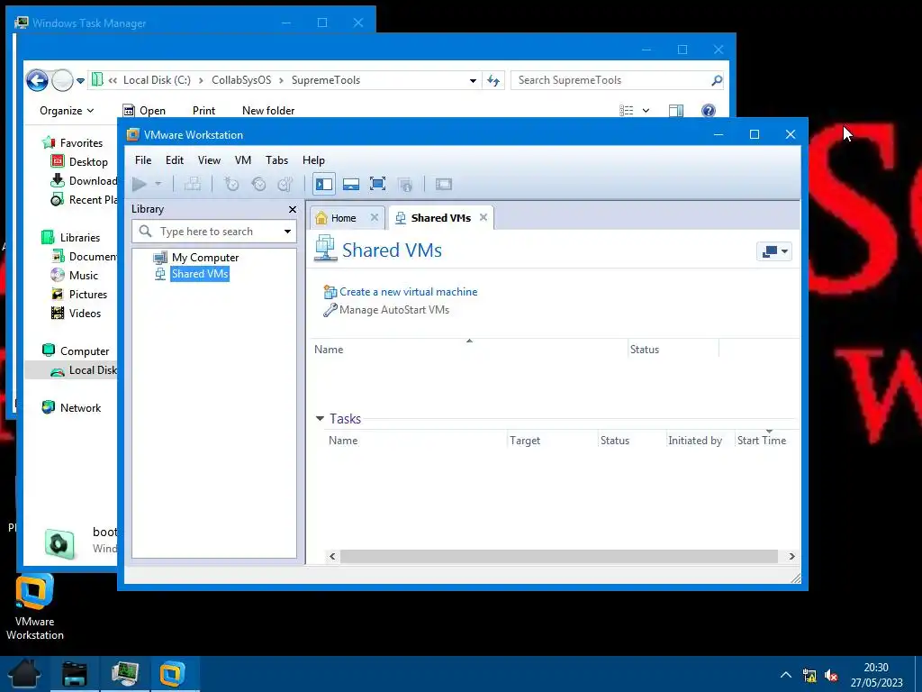Click the Start home button on taskbar

pos(24,674)
